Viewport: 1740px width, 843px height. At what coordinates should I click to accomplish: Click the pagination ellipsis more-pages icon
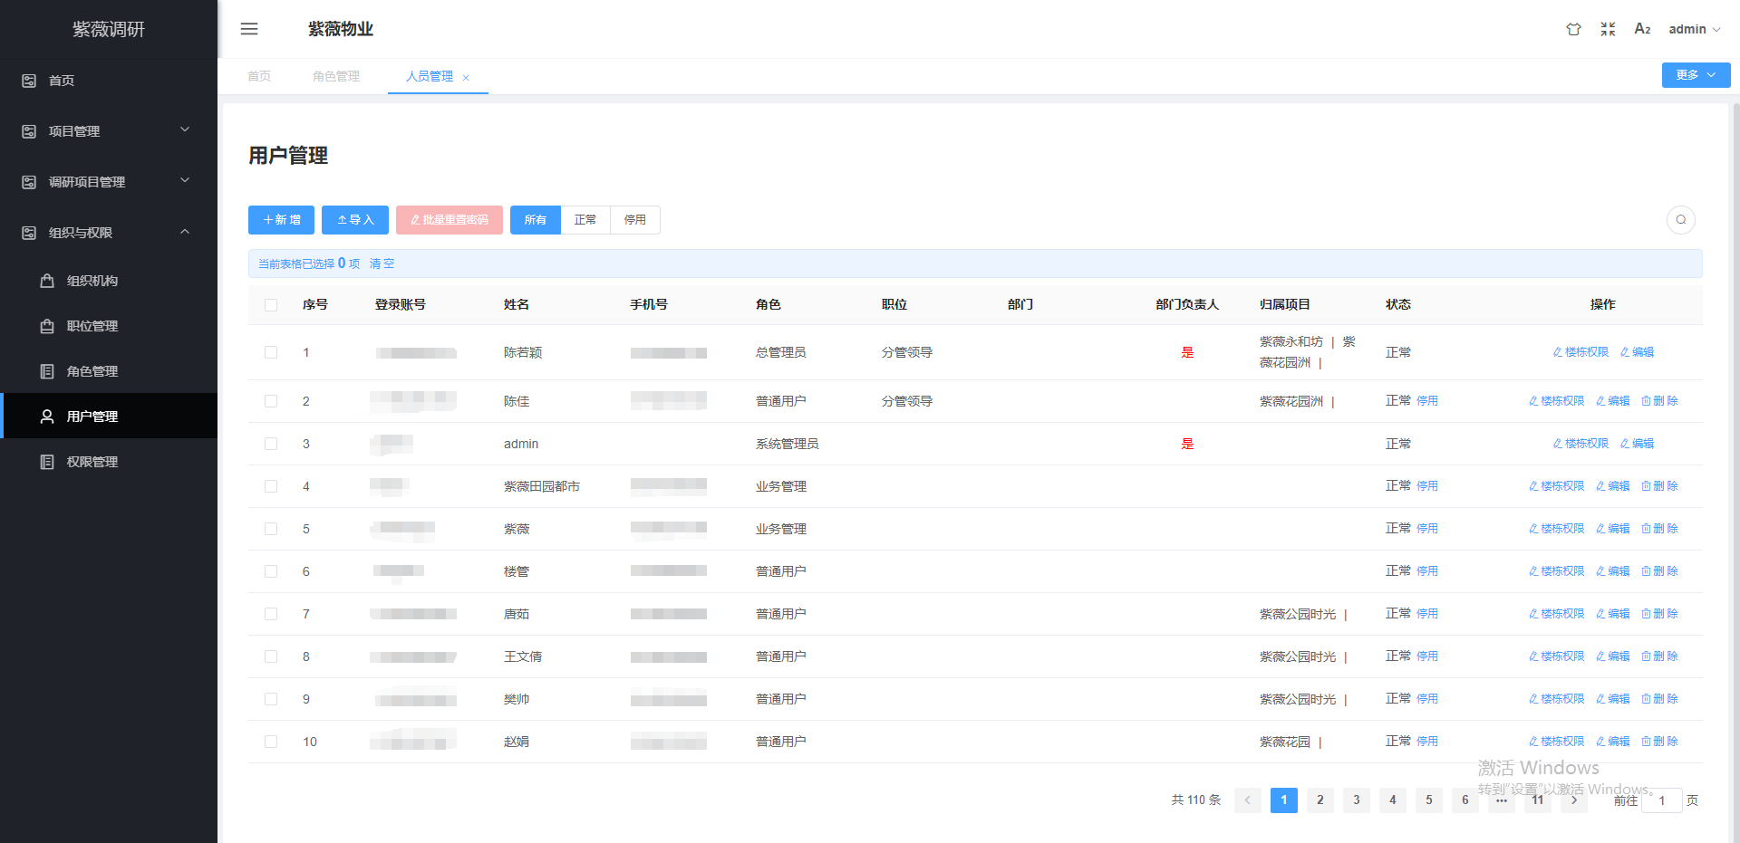tap(1502, 800)
